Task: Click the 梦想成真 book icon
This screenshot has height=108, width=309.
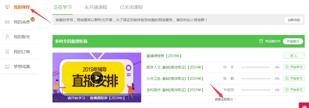Action: (7, 67)
